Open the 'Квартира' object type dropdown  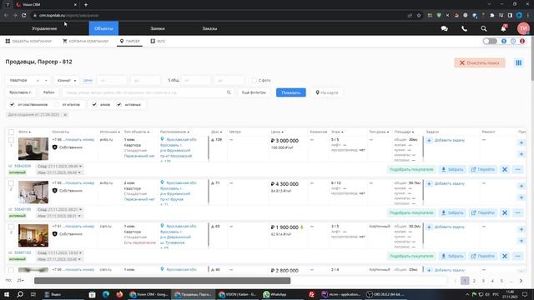[x=28, y=80]
